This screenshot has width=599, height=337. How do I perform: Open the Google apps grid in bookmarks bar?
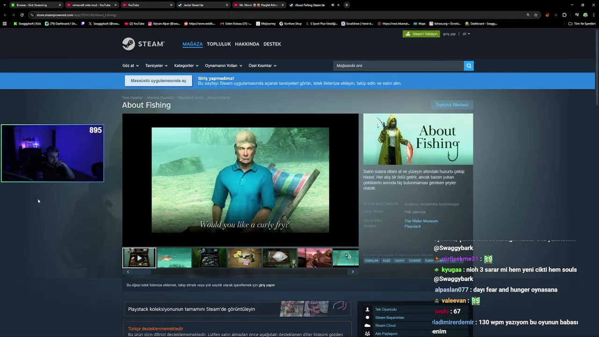pos(5,23)
